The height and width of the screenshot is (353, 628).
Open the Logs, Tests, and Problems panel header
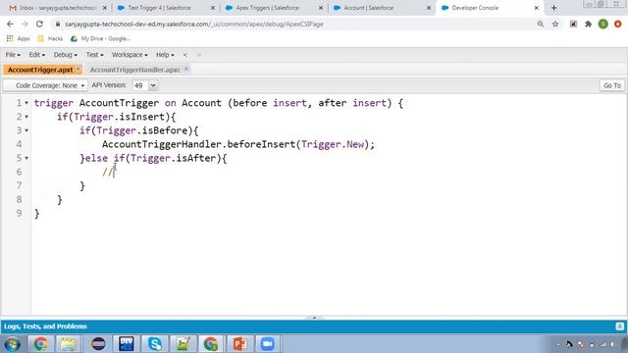tap(314, 327)
